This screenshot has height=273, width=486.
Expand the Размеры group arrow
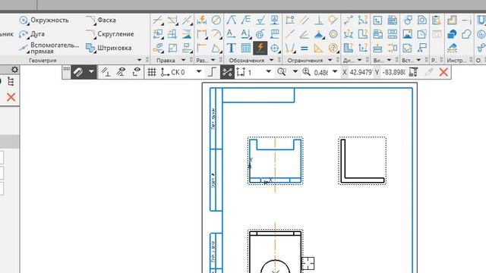pos(213,60)
